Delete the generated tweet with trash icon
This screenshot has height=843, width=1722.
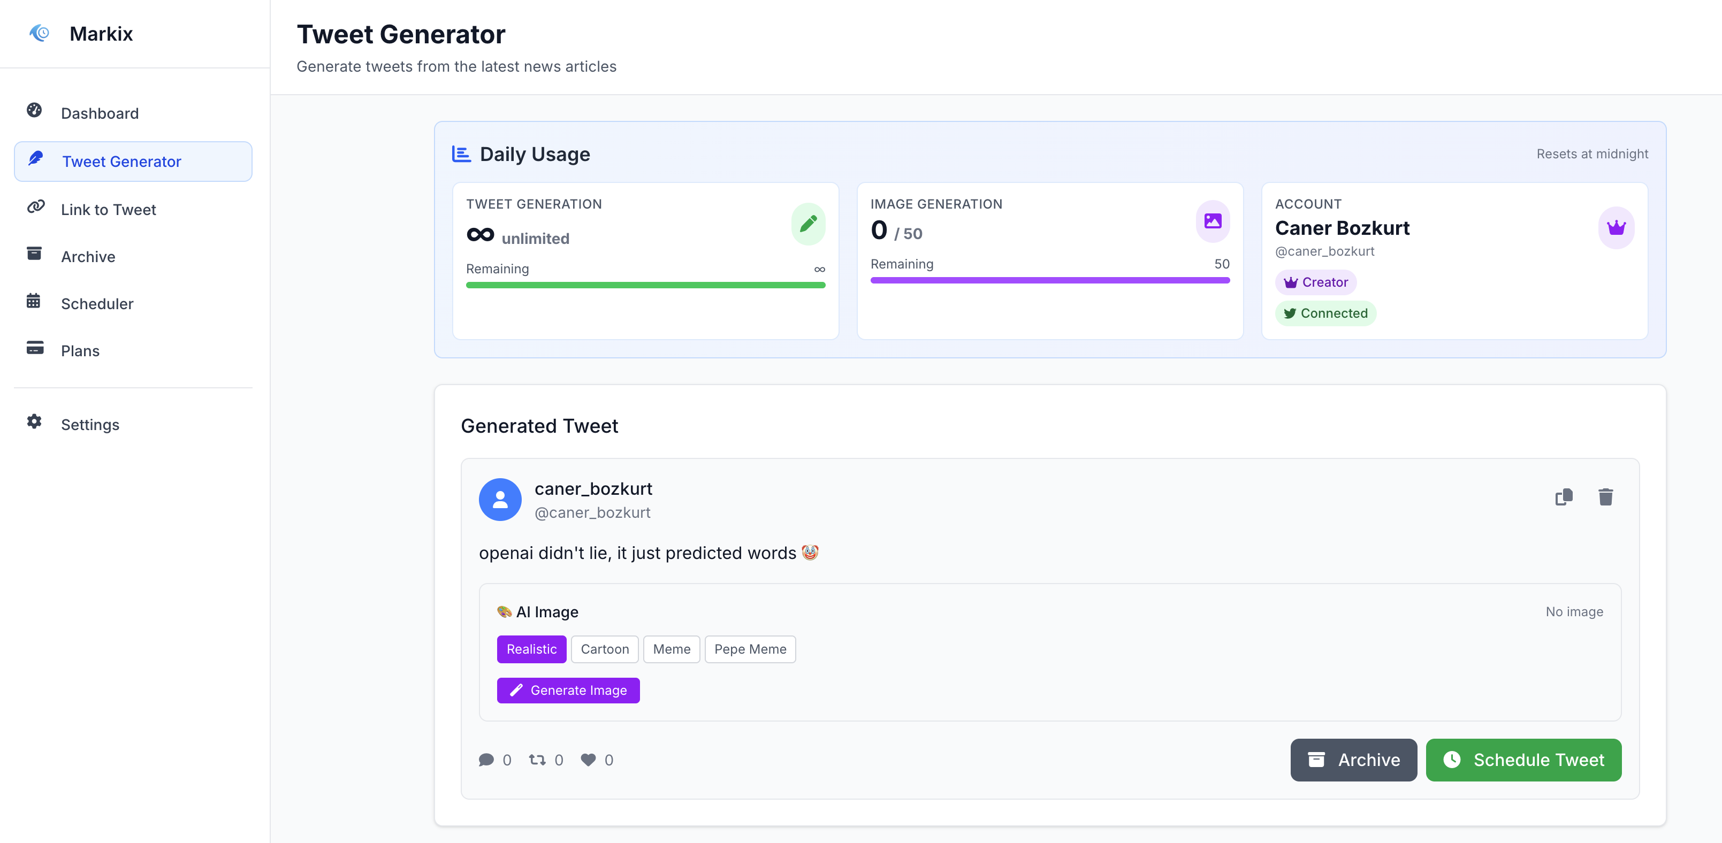coord(1605,497)
